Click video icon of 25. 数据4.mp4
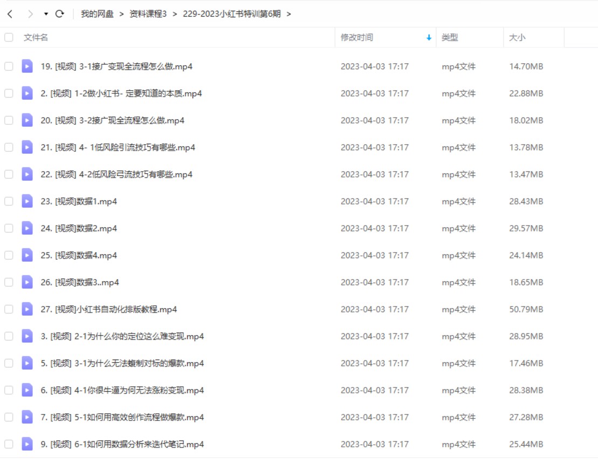 (x=27, y=255)
